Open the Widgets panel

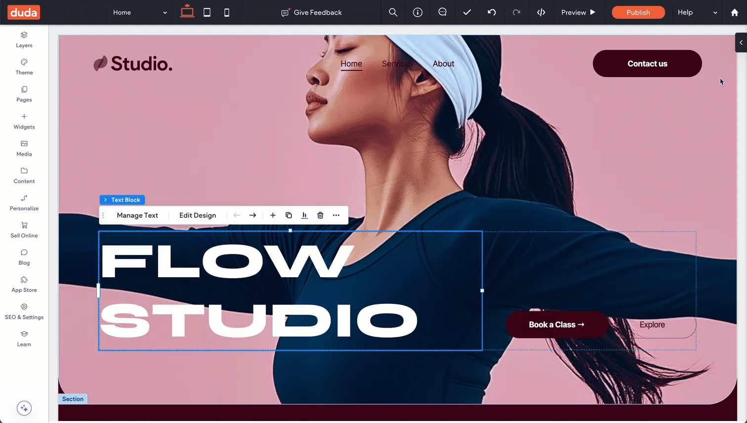point(24,121)
